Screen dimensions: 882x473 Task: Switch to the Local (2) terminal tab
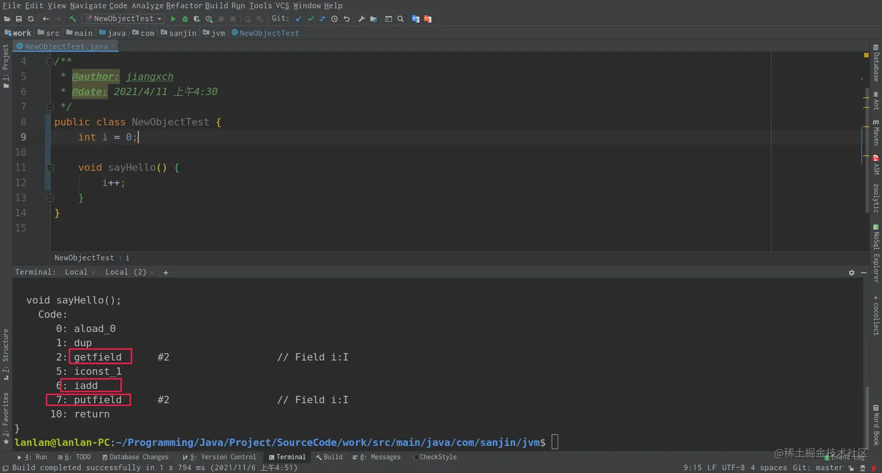tap(125, 272)
